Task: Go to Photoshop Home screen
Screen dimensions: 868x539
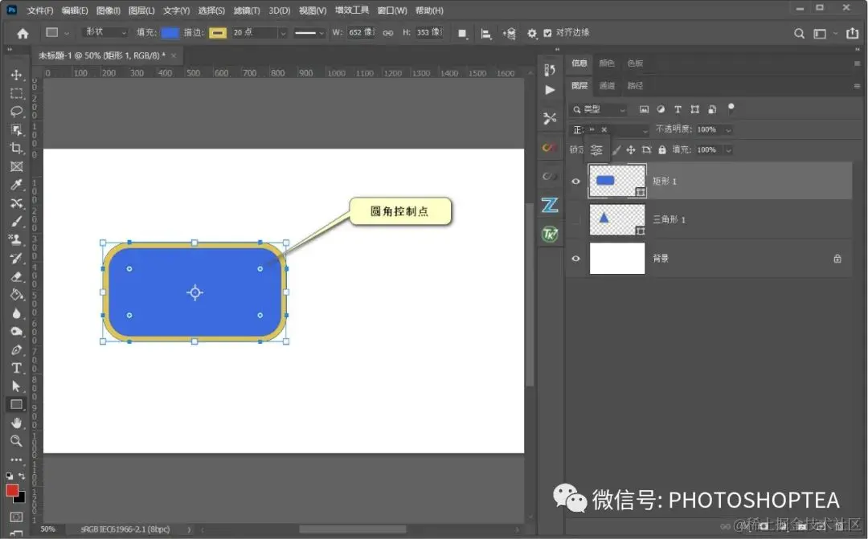Action: tap(23, 34)
